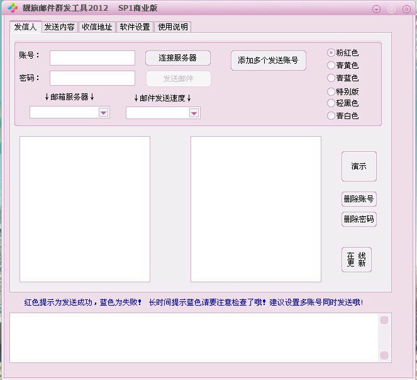Click 添加多个发送账号 button
Image resolution: width=417 pixels, height=380 pixels.
point(269,60)
